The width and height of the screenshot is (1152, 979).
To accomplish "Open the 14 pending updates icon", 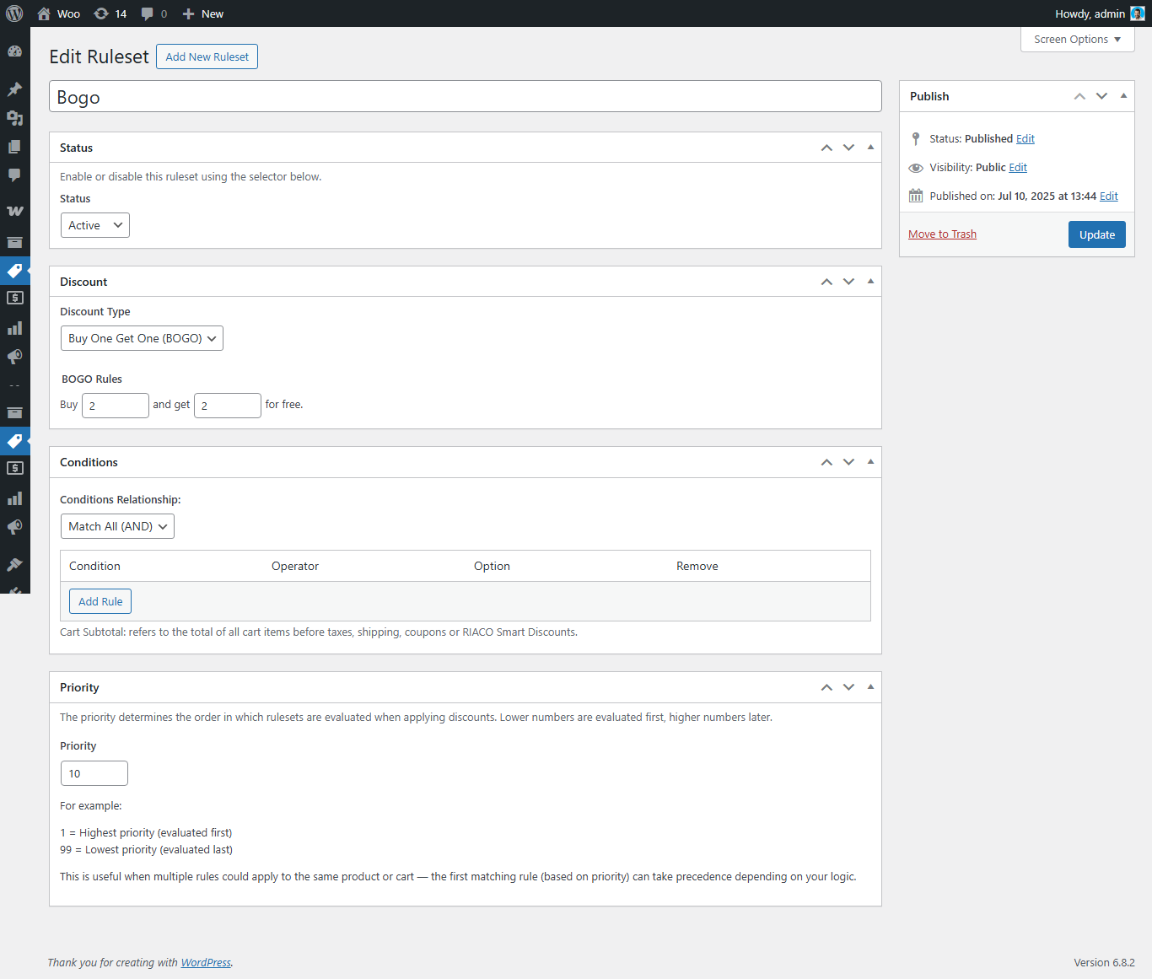I will [x=101, y=13].
